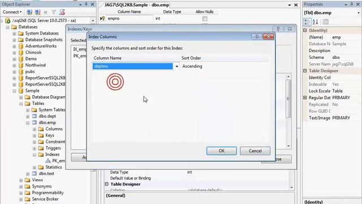
Task: Collapse the Table Designer section in Properties
Action: [305, 71]
